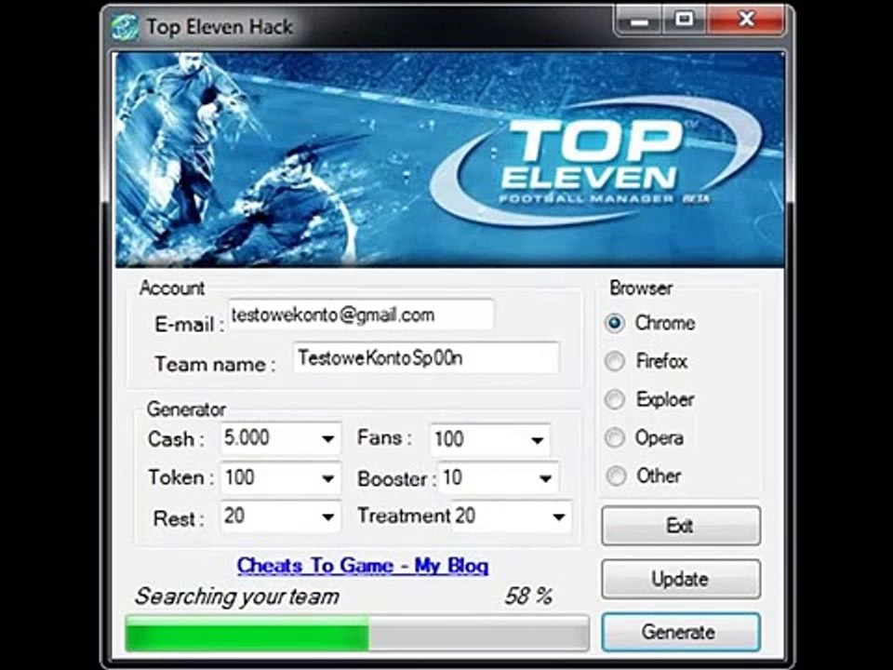Screen dimensions: 893x670
Task: Choose the Exploer browser radio button
Action: point(615,399)
